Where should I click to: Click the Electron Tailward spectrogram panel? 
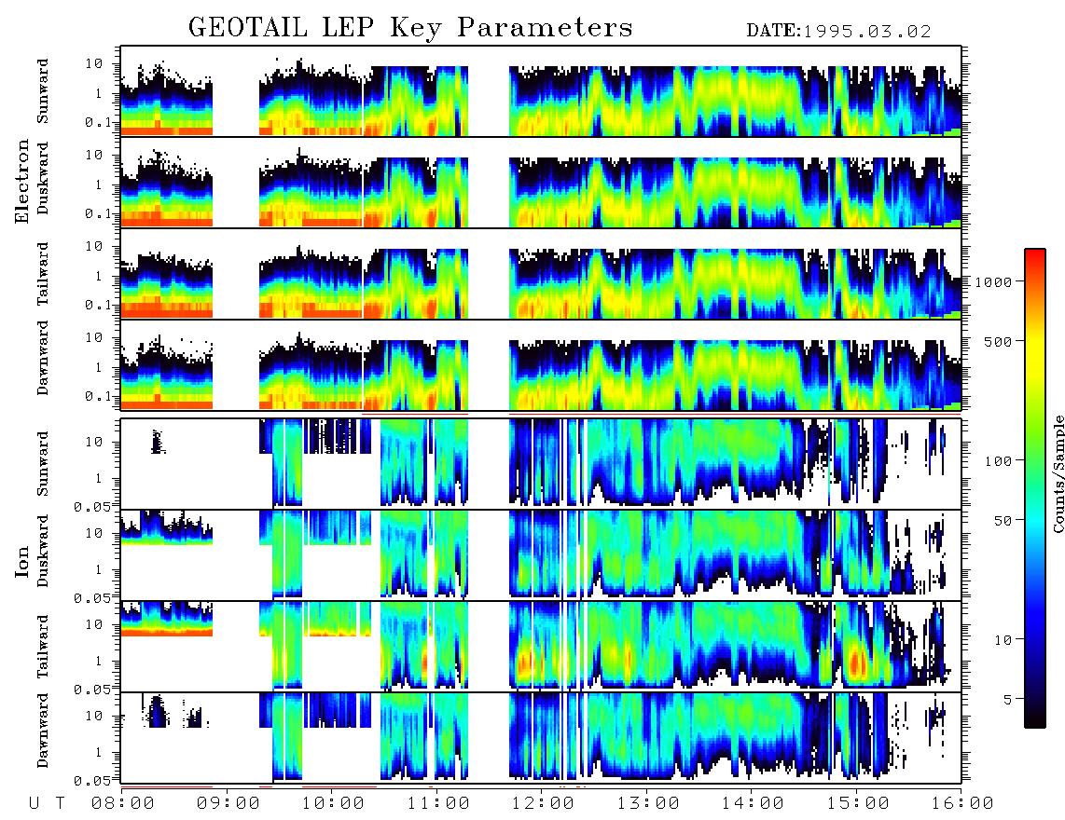pyautogui.click(x=541, y=274)
